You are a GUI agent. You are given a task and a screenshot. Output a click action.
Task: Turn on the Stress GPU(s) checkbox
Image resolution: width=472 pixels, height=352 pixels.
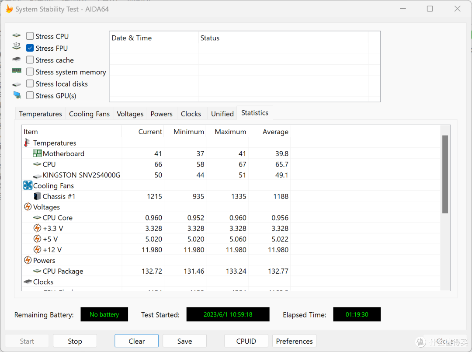30,95
